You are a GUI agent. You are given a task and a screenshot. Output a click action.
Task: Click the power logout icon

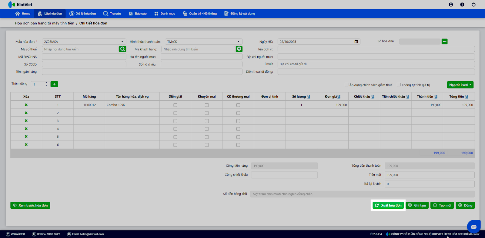(473, 5)
